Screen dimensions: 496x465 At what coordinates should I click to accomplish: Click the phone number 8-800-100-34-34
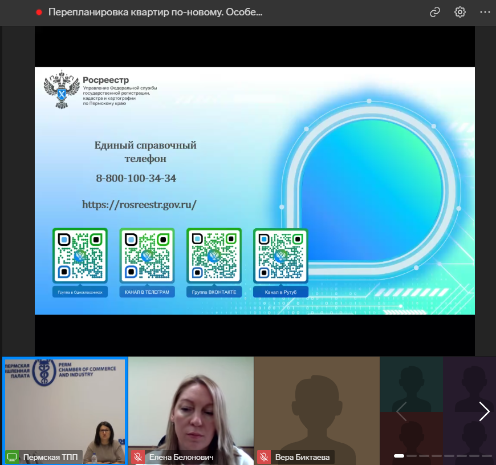pyautogui.click(x=136, y=179)
